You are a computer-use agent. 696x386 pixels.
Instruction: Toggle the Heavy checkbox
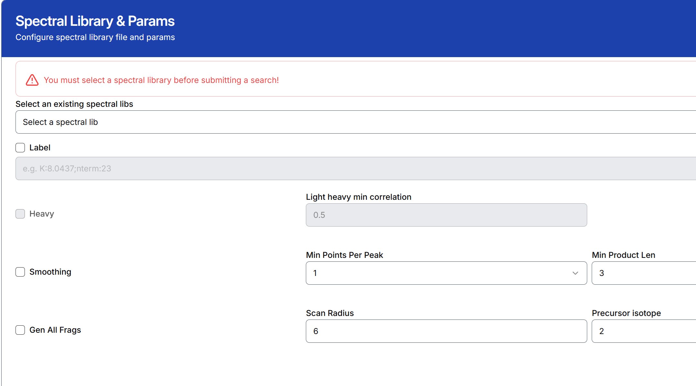tap(20, 214)
